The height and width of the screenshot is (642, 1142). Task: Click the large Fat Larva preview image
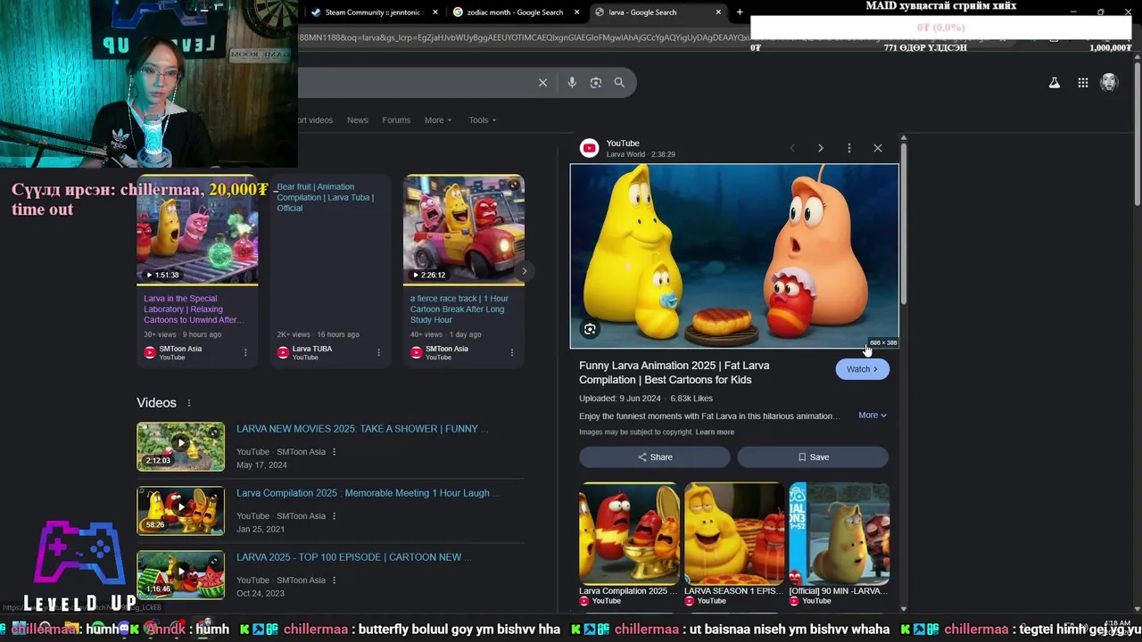pyautogui.click(x=734, y=256)
